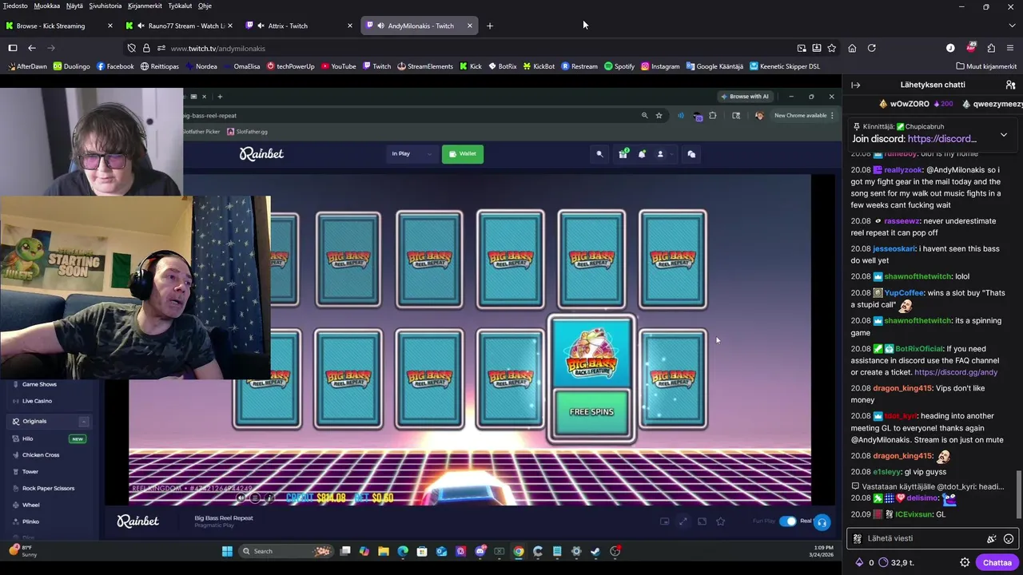Click the green Wallet button
Screen dimensions: 1023x575
pos(462,154)
